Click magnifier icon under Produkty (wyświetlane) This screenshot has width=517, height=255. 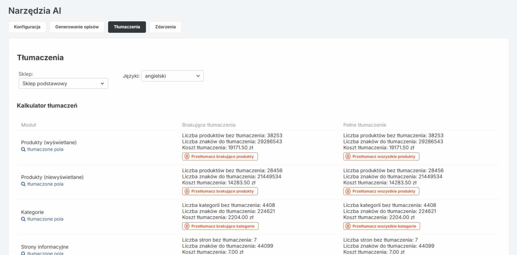coord(23,150)
